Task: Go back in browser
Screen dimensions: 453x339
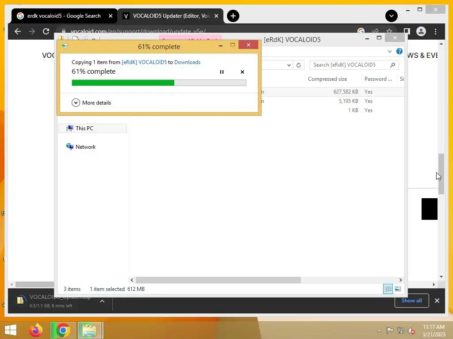Action: pos(18,31)
